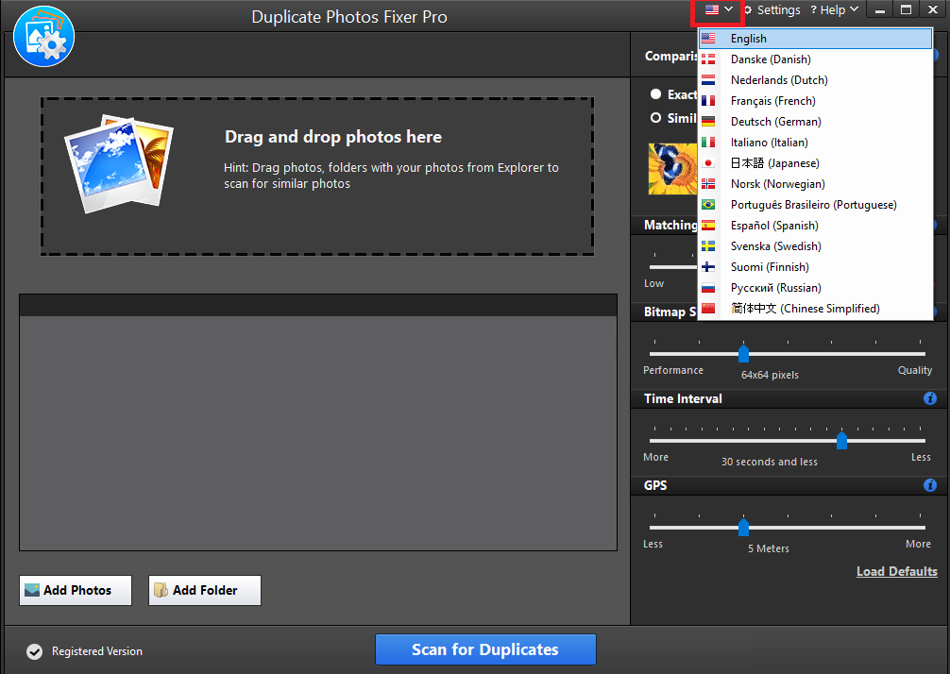Image resolution: width=950 pixels, height=674 pixels.
Task: Start Scan for Duplicates
Action: pyautogui.click(x=485, y=649)
